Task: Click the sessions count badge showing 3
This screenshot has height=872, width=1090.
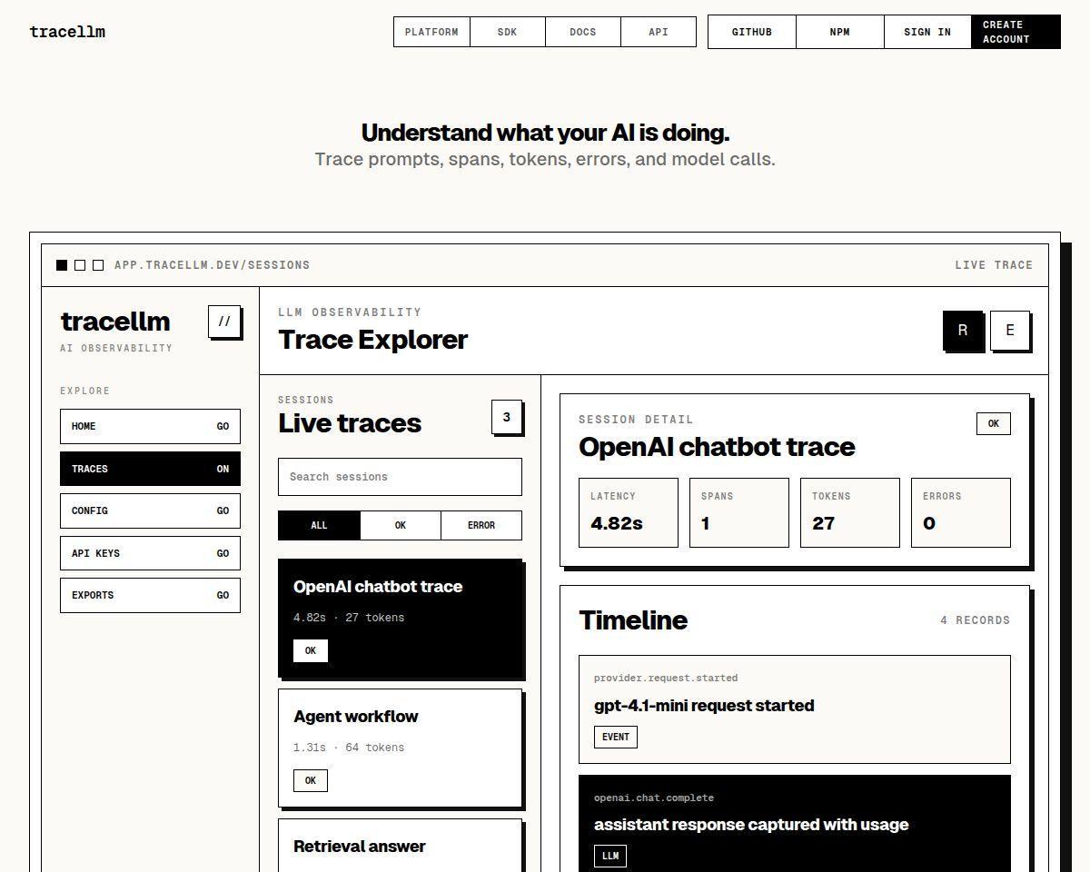Action: pyautogui.click(x=507, y=417)
